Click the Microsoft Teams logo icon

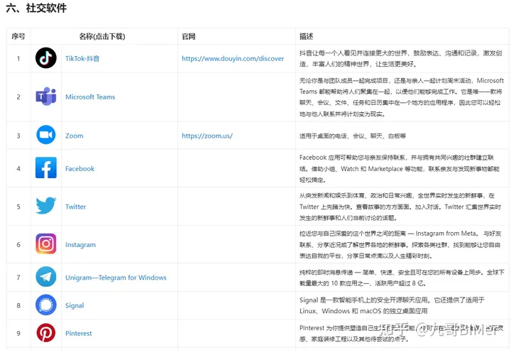pos(45,97)
